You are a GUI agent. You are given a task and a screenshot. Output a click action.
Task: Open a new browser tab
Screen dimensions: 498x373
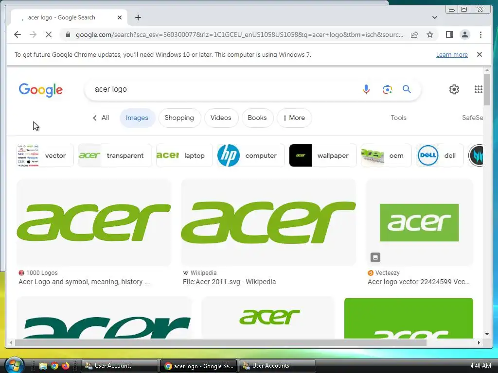point(138,17)
